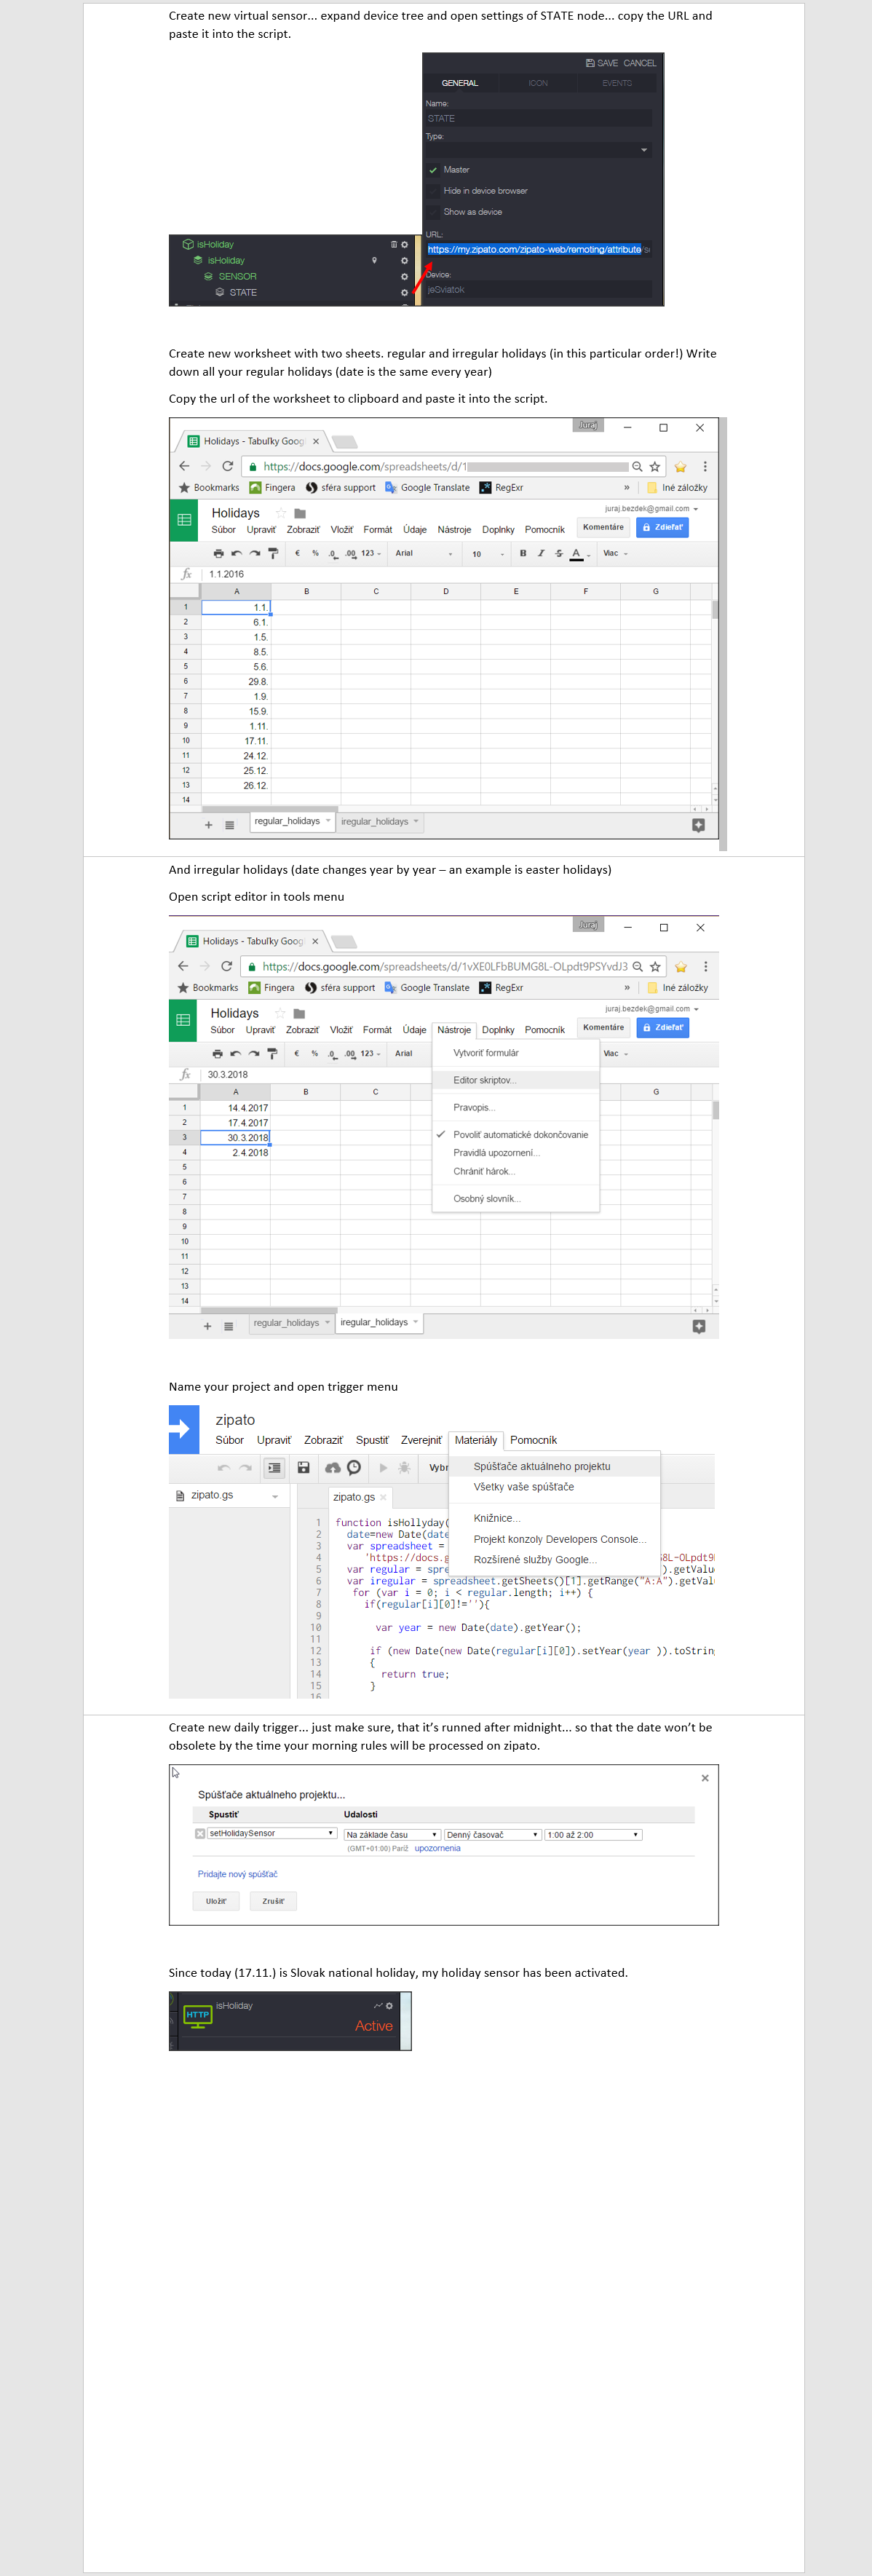Open settings gear for the STATE node
872x2576 pixels.
click(404, 293)
